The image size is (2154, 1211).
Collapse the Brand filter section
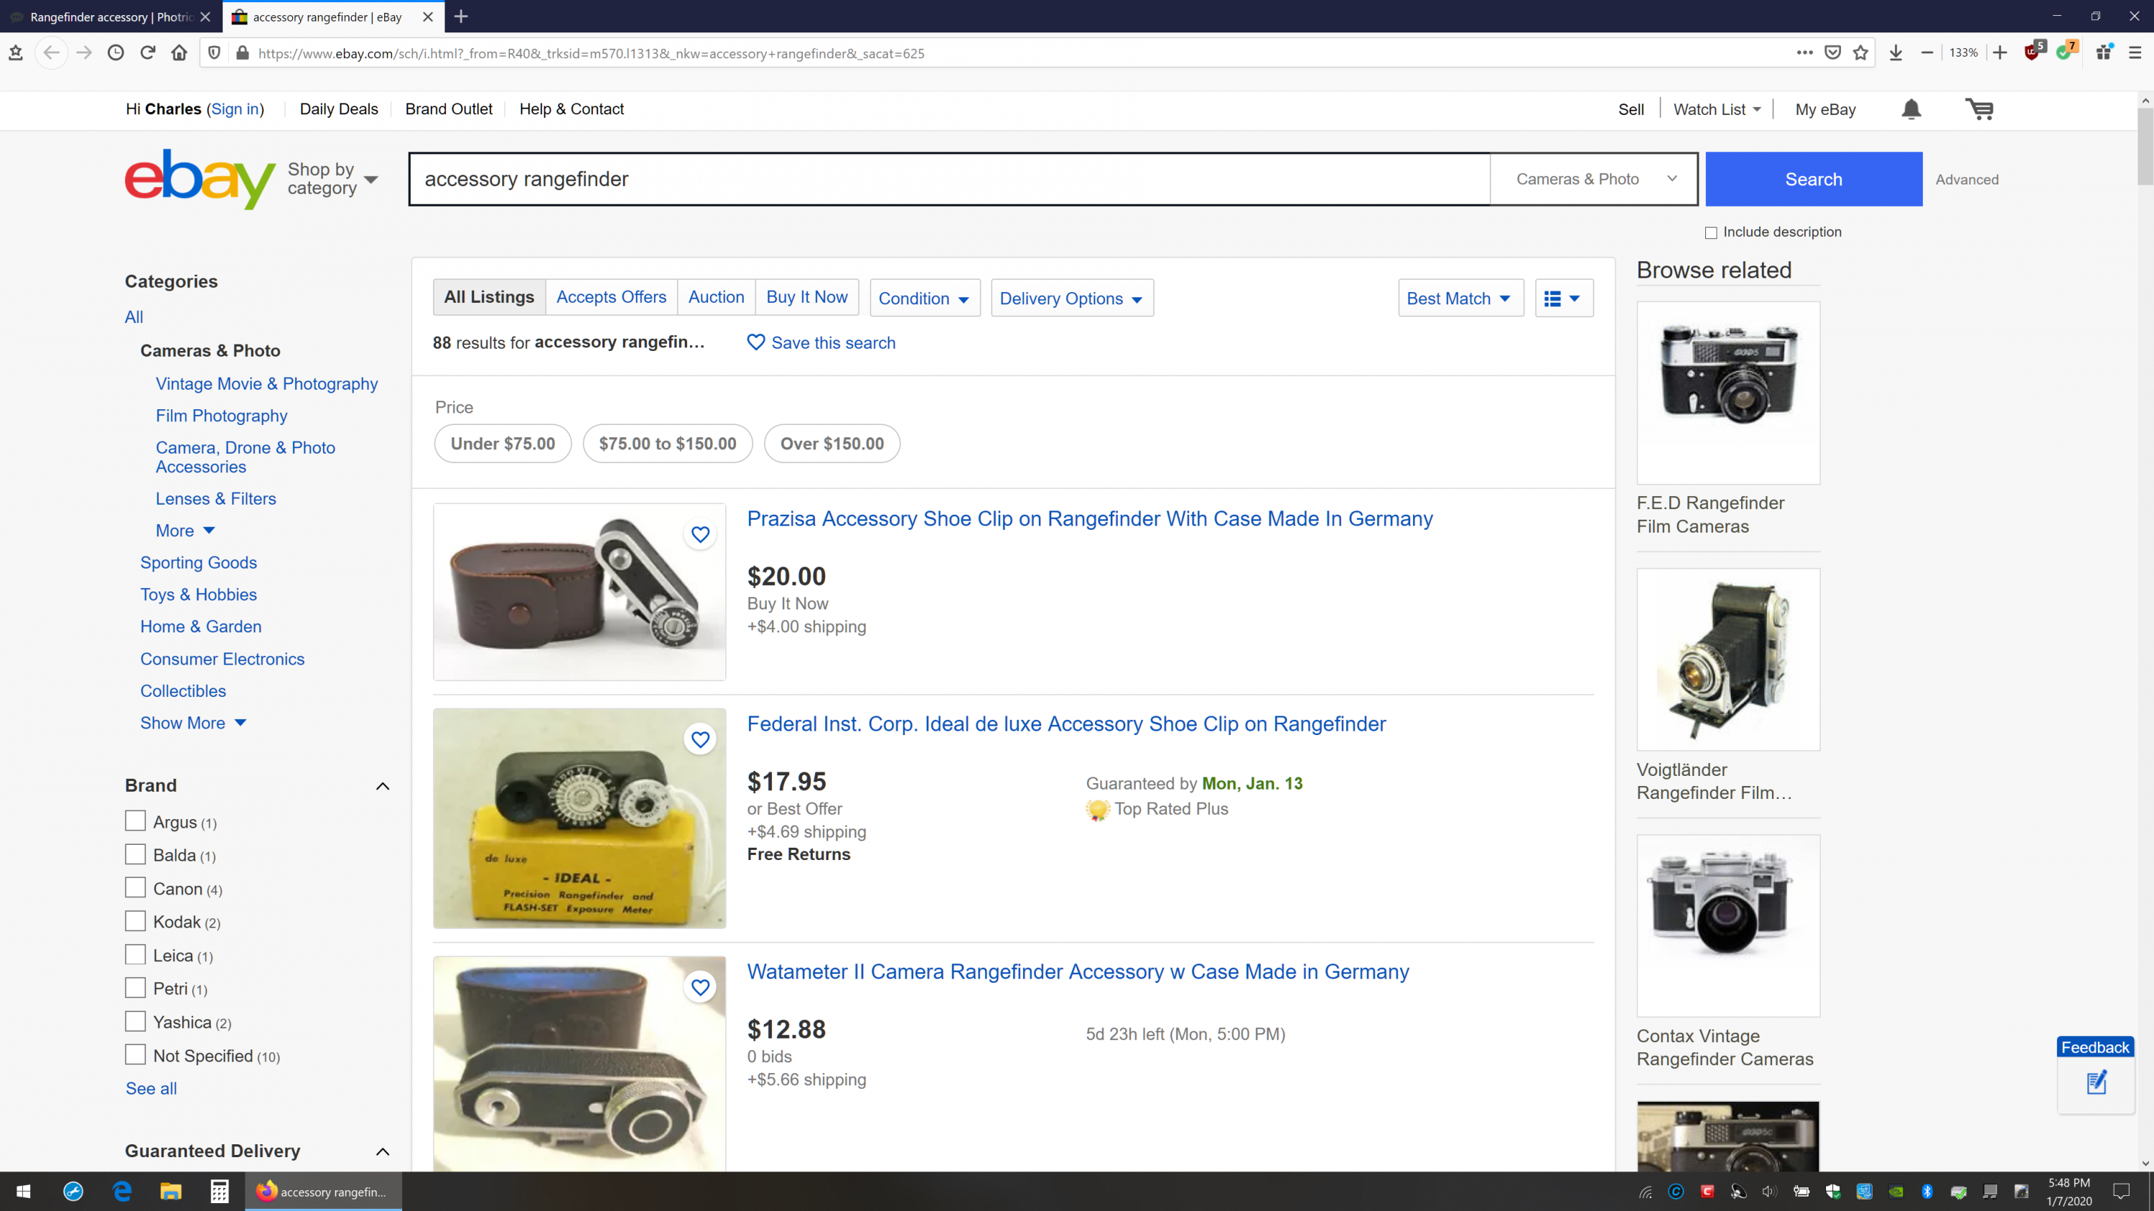click(382, 787)
